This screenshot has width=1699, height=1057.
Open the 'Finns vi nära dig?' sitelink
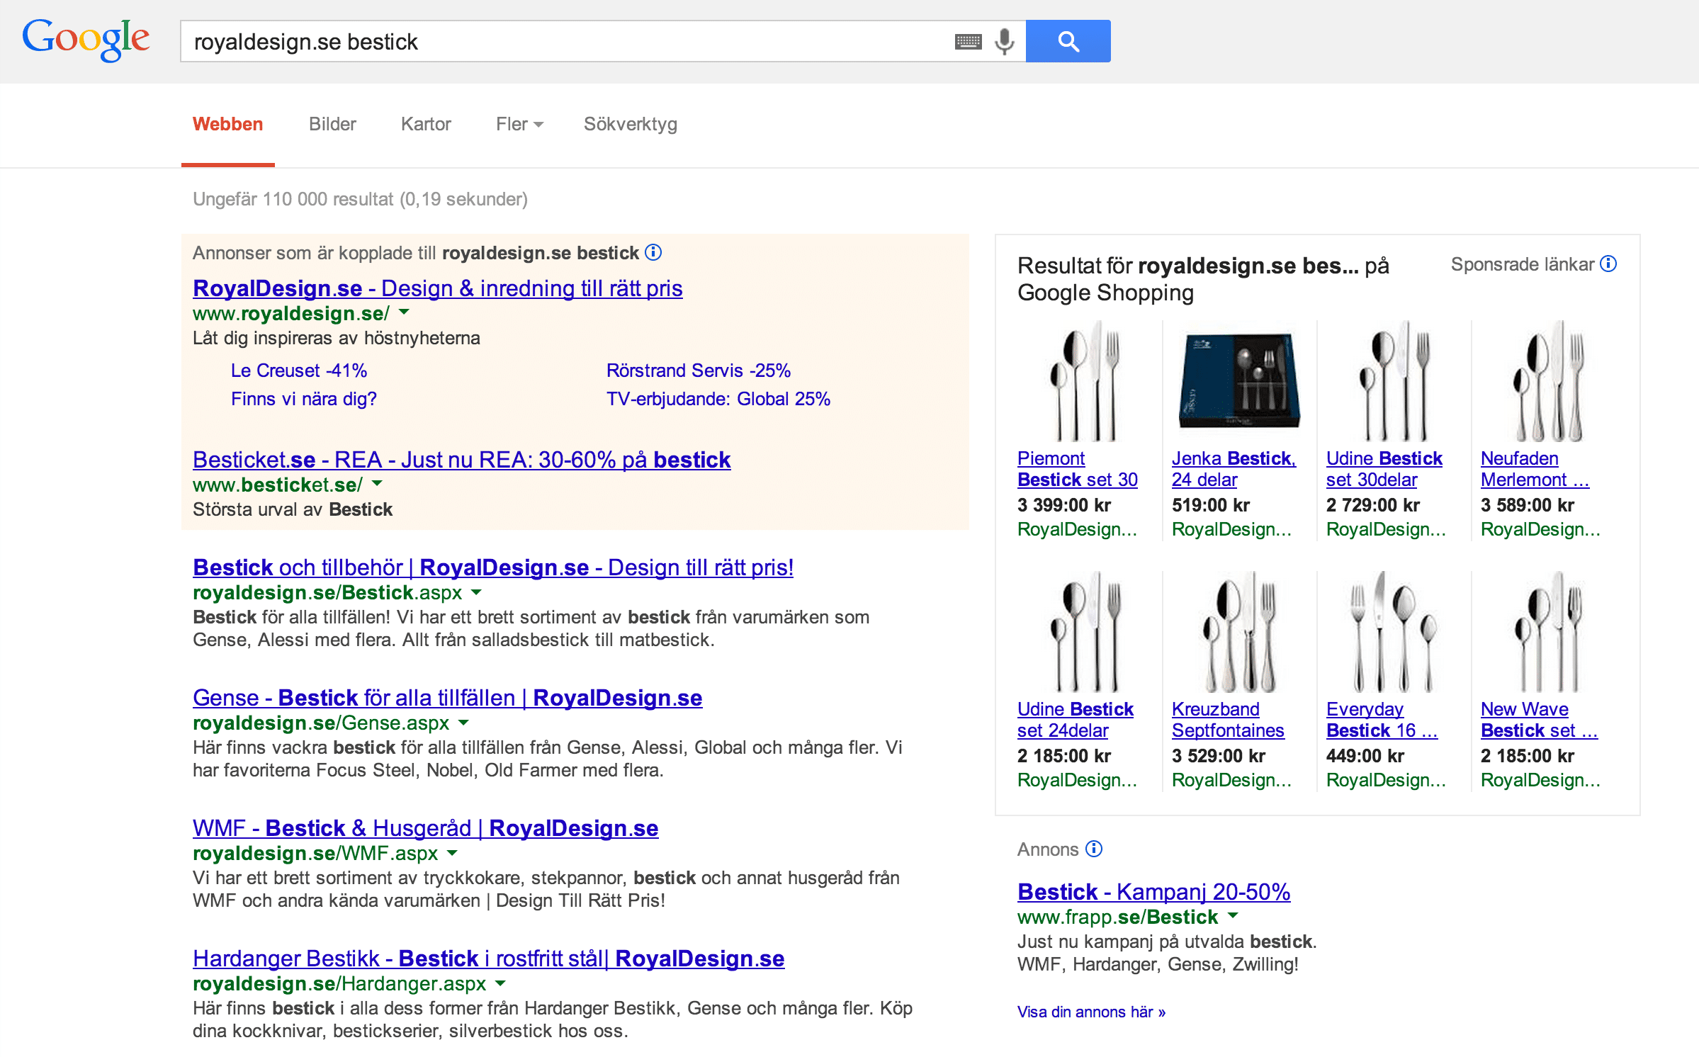[304, 399]
